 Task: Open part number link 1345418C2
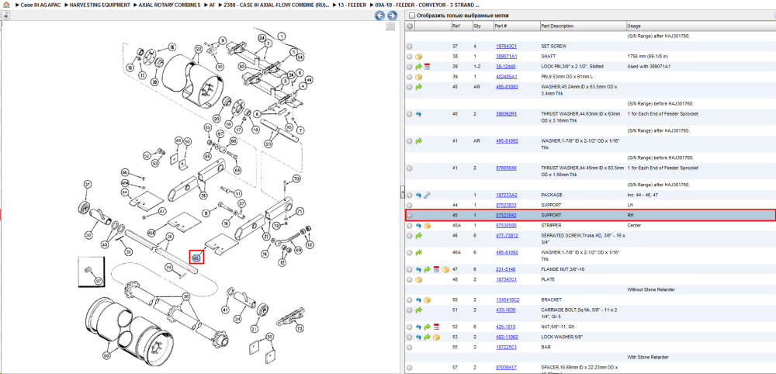coord(506,300)
